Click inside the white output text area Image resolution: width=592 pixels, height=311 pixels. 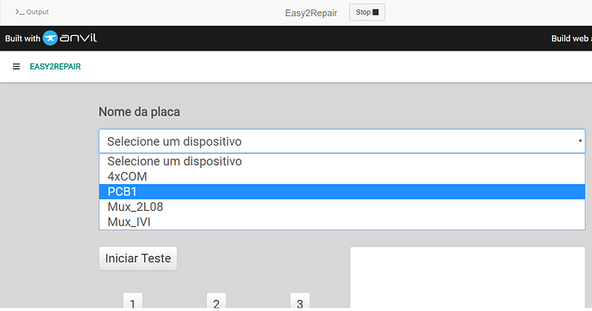pyautogui.click(x=468, y=278)
